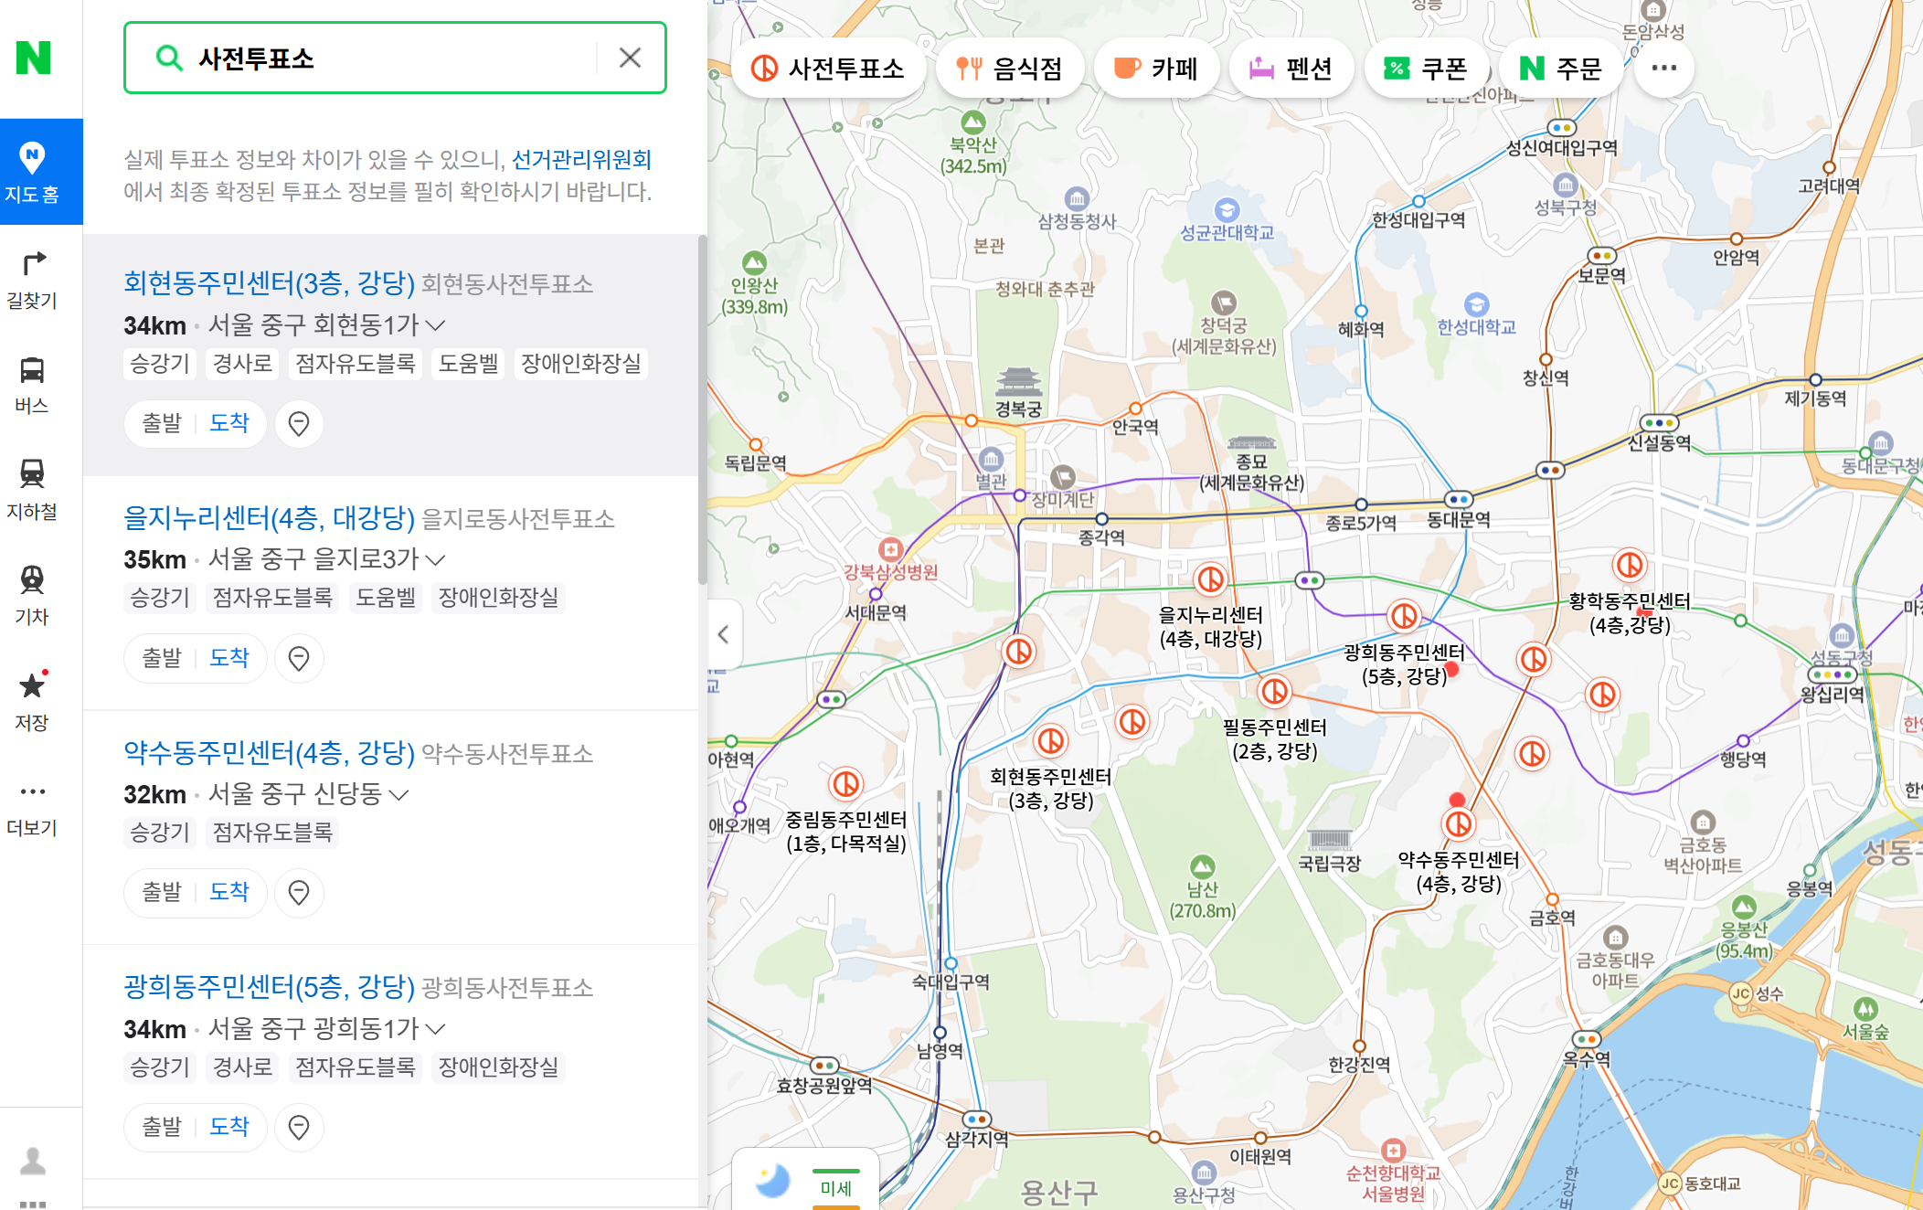Switch to the 음식점 category
Viewport: 1923px width, 1210px height.
pos(1009,68)
